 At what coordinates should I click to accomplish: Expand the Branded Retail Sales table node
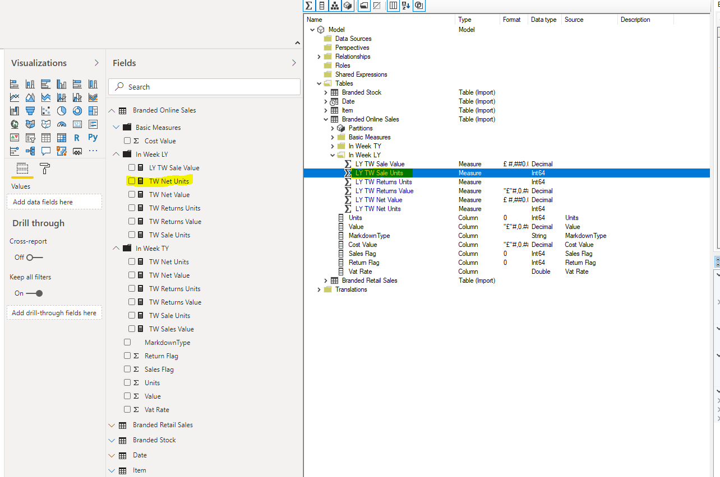click(325, 280)
